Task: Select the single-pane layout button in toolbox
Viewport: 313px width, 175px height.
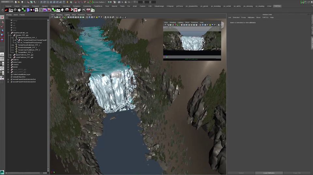Action: 2,54
